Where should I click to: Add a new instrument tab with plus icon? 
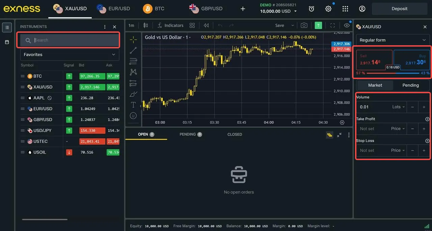243,9
